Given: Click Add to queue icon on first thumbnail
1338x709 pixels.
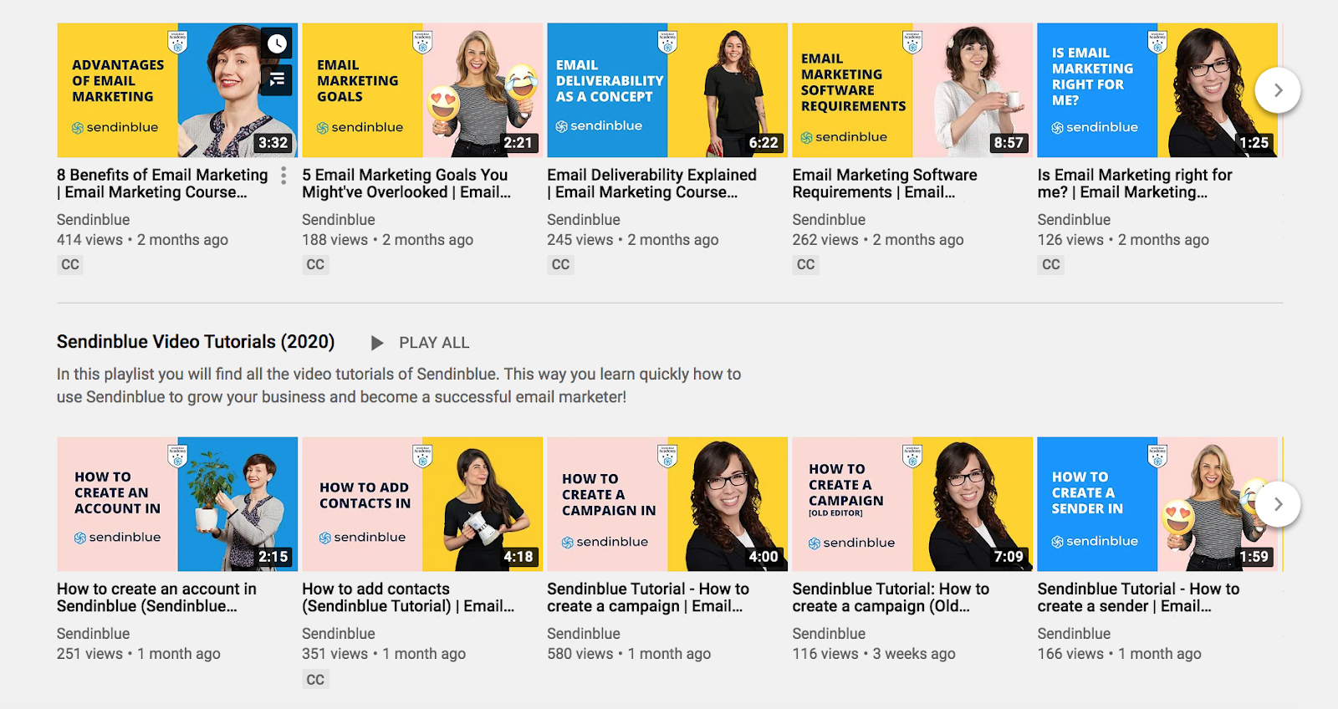Looking at the screenshot, I should click(x=277, y=79).
